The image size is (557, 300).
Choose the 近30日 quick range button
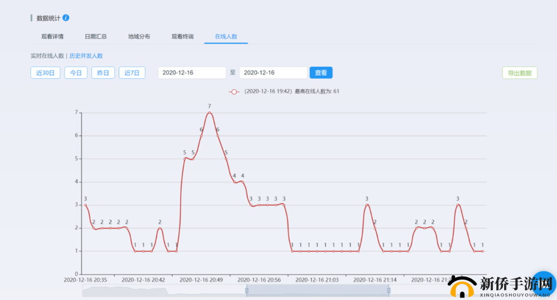pyautogui.click(x=46, y=73)
